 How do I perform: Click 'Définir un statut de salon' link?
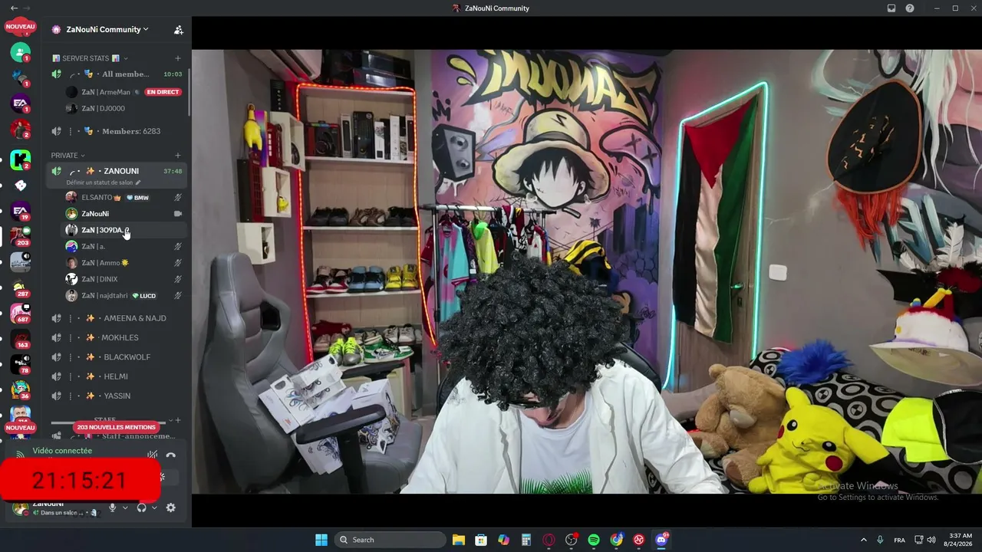point(104,182)
